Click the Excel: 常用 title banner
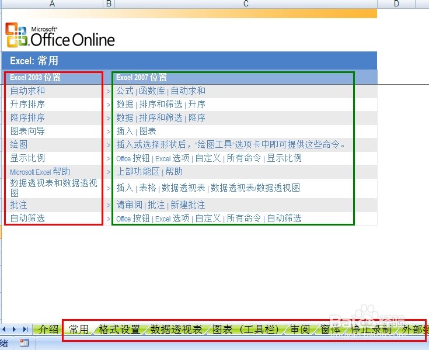 tap(189, 61)
